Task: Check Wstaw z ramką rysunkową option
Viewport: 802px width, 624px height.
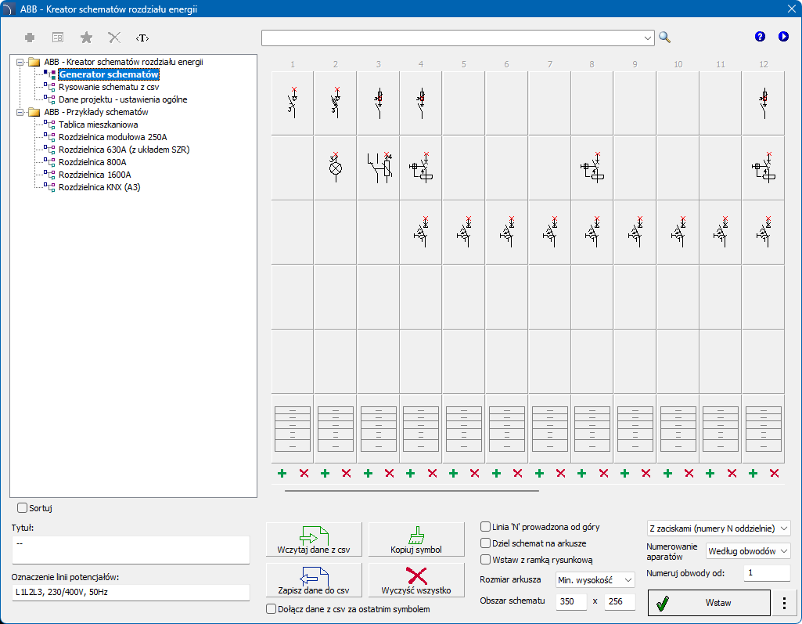Action: (x=485, y=560)
